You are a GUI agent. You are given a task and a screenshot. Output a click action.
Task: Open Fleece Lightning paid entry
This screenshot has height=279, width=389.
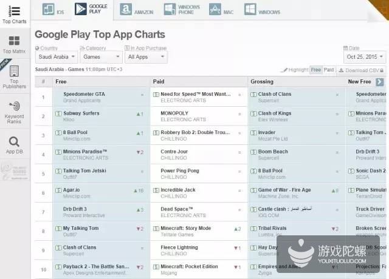click(x=179, y=247)
